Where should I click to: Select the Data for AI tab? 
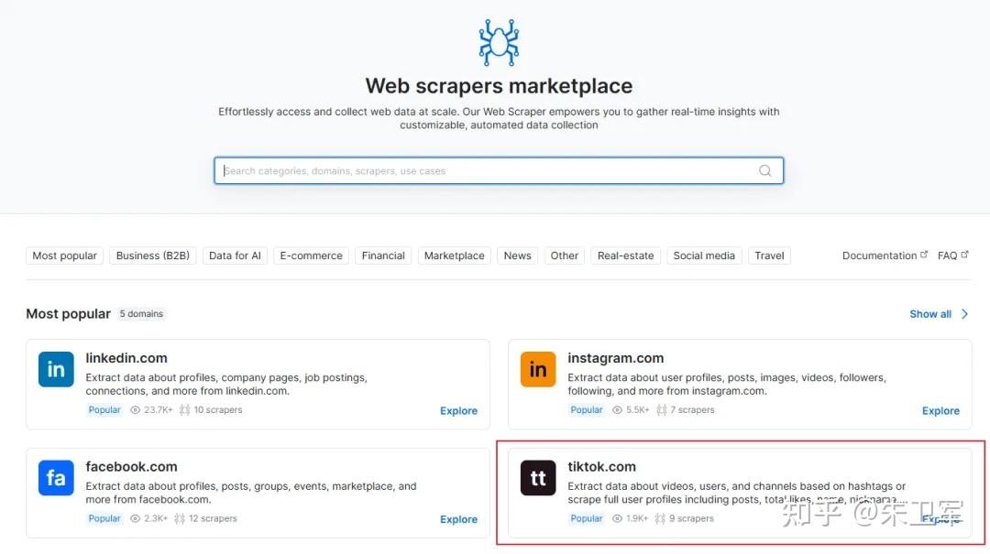coord(235,255)
